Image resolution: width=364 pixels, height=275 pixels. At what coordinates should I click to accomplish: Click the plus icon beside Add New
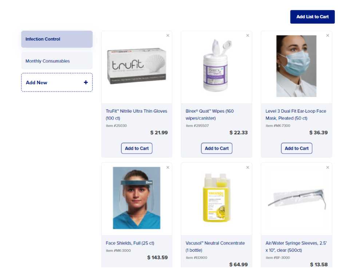point(86,82)
